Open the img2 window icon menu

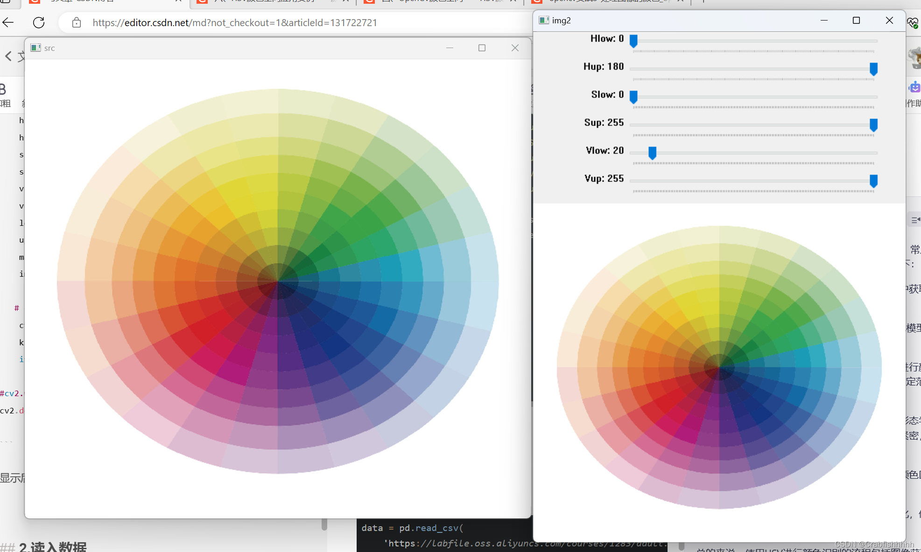(543, 20)
